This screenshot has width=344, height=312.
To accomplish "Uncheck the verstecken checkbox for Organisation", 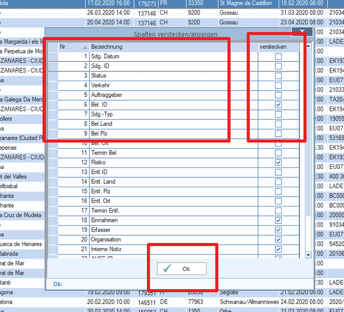I will [278, 240].
